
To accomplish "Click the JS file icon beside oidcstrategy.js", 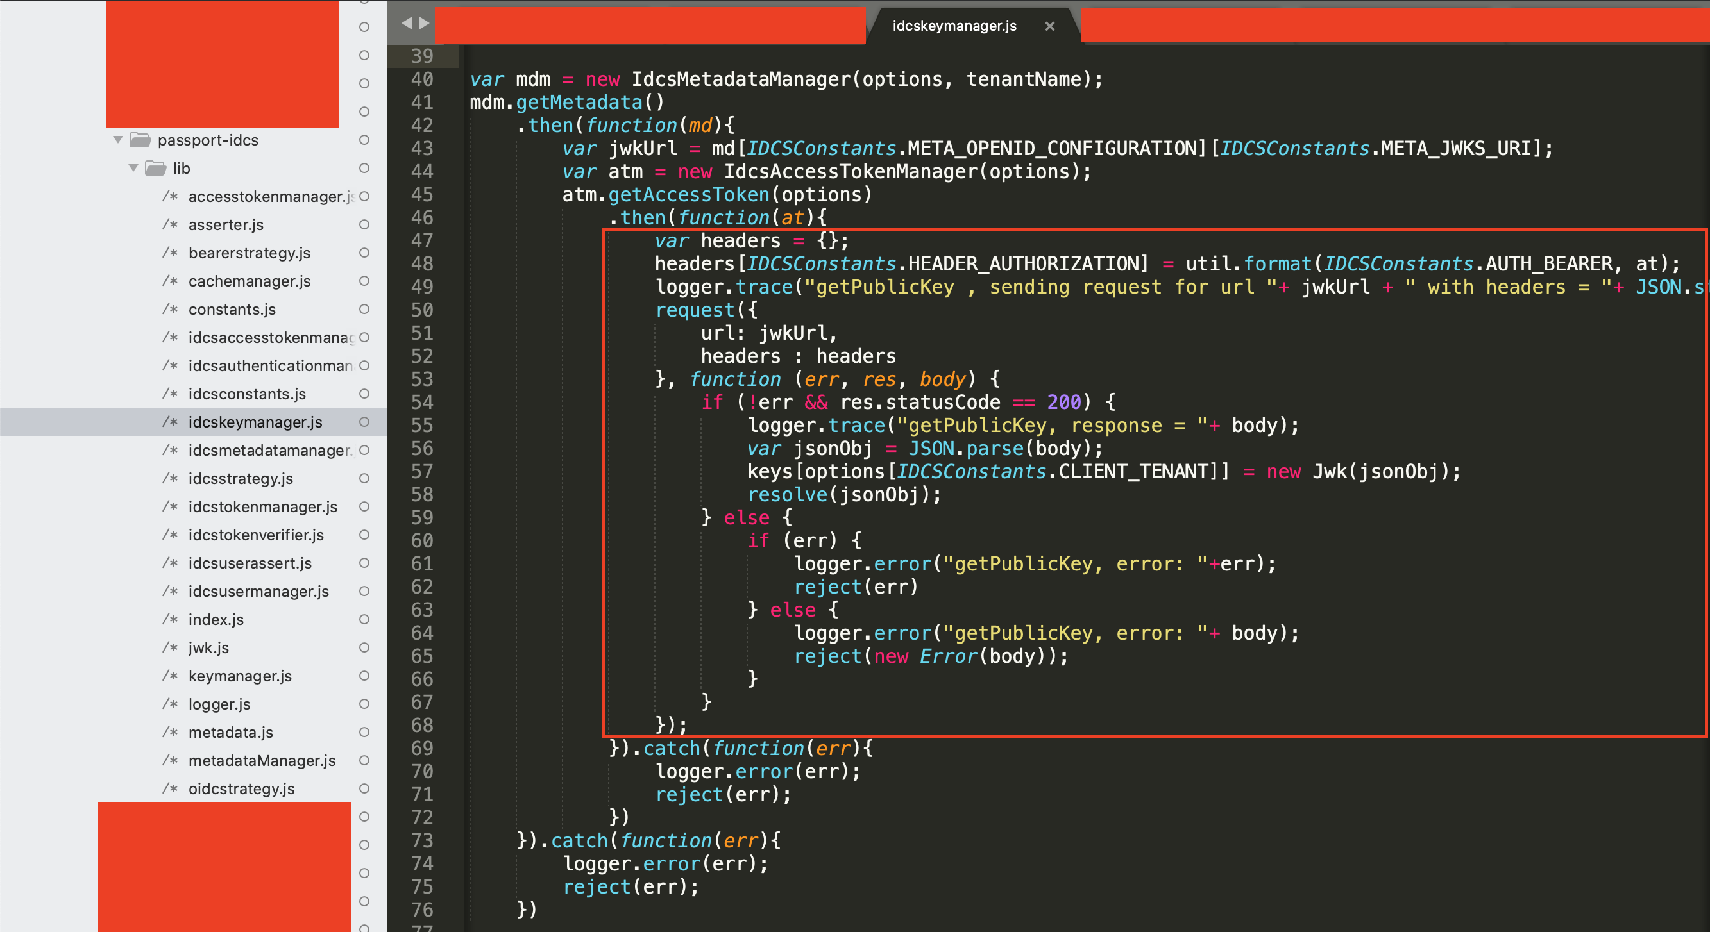I will click(x=171, y=788).
